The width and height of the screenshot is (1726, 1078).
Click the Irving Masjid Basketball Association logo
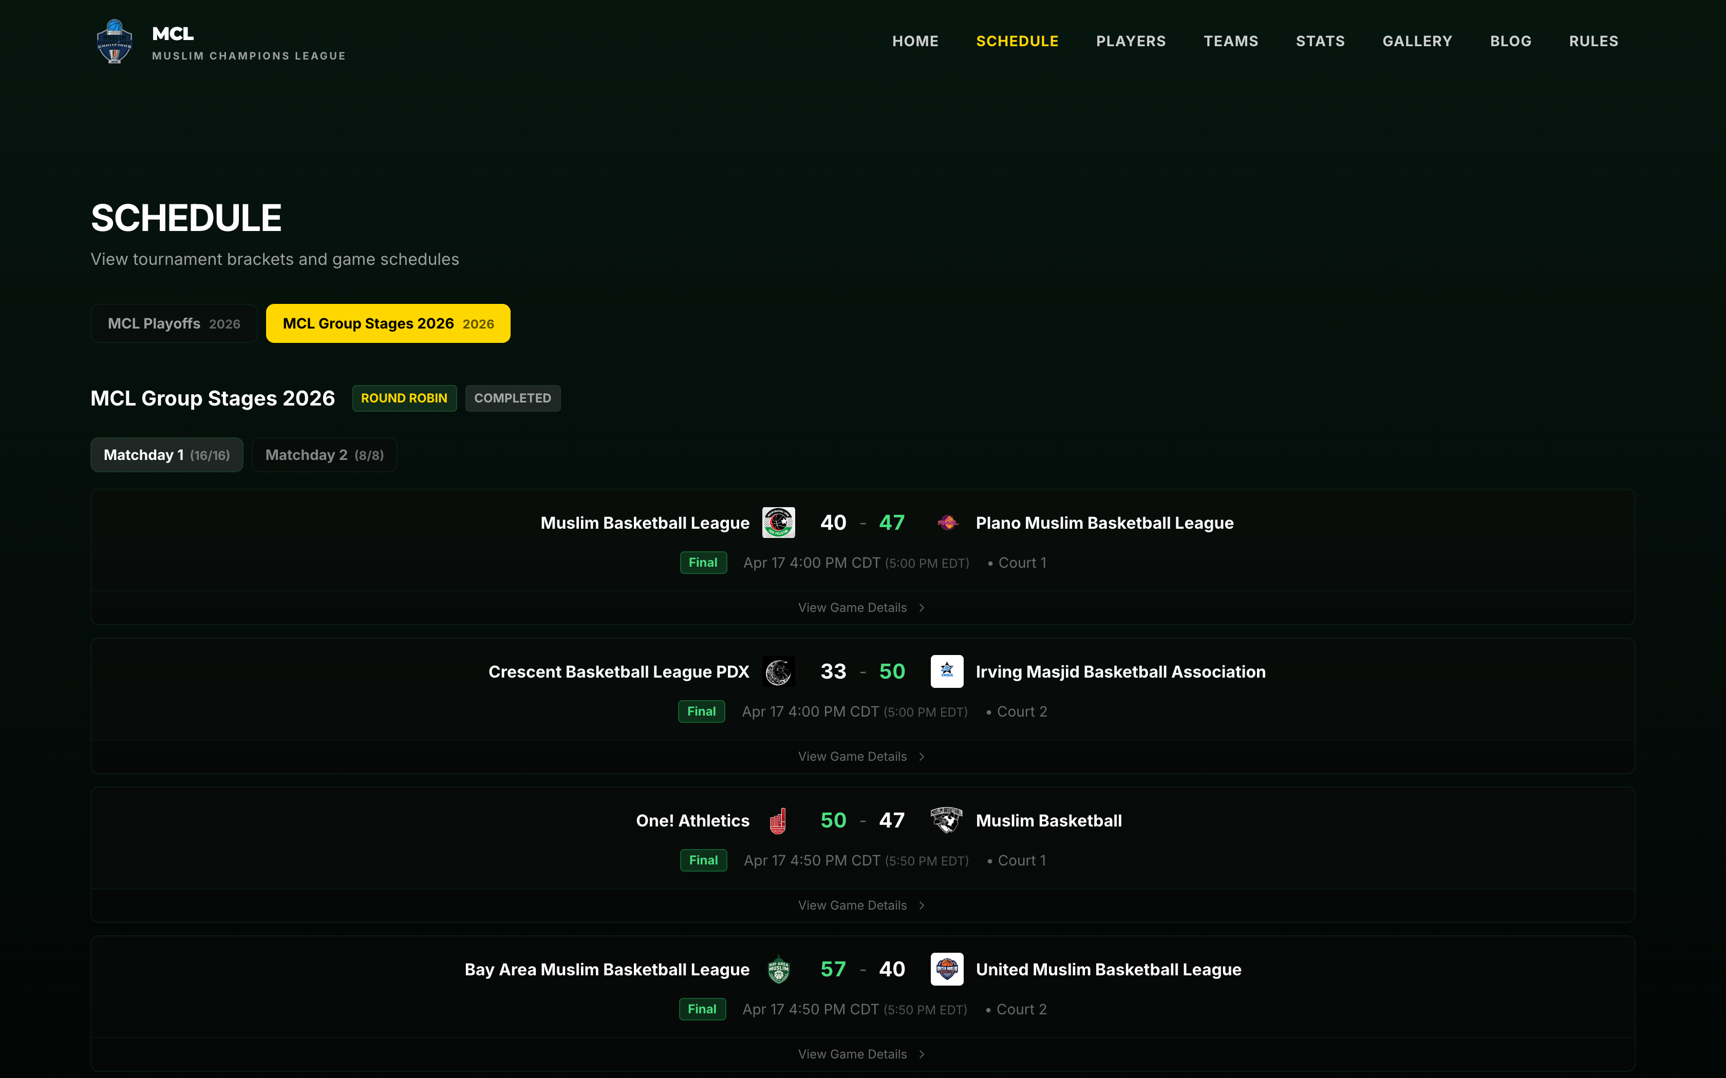pyautogui.click(x=947, y=671)
